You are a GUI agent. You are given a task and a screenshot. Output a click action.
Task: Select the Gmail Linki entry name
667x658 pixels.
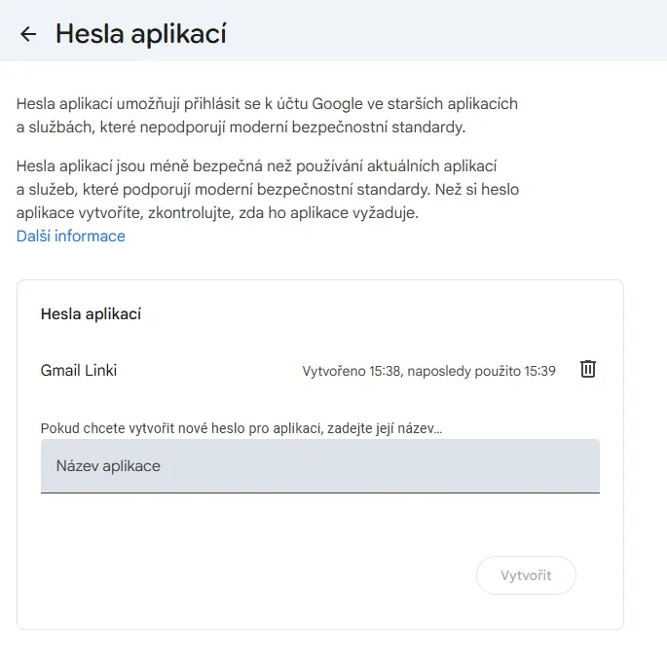[79, 371]
